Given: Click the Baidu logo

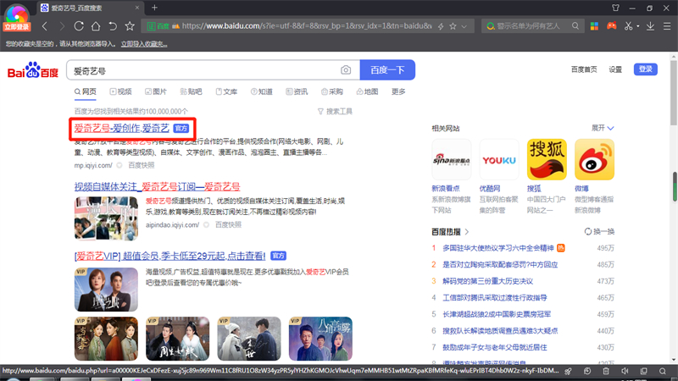Looking at the screenshot, I should [33, 70].
